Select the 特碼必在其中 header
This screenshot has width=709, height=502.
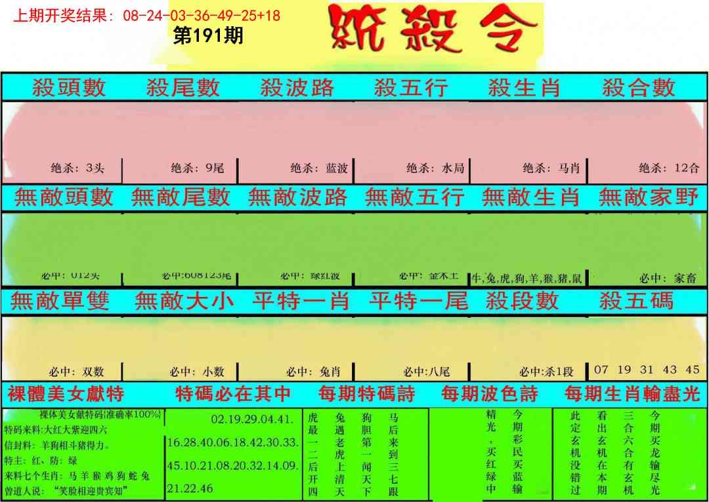click(233, 394)
